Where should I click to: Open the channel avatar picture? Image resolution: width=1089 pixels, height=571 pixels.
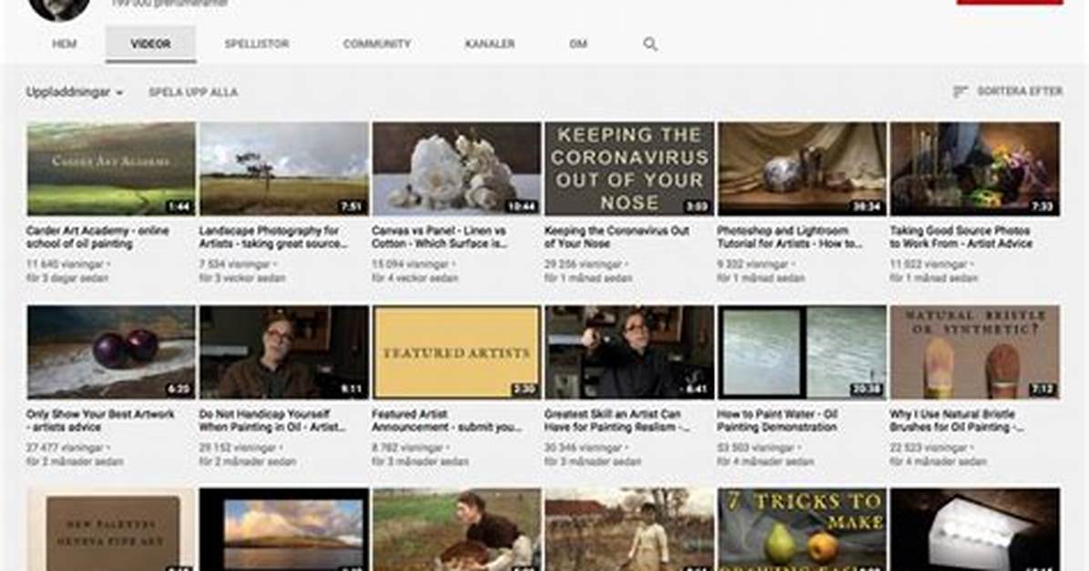click(x=60, y=7)
